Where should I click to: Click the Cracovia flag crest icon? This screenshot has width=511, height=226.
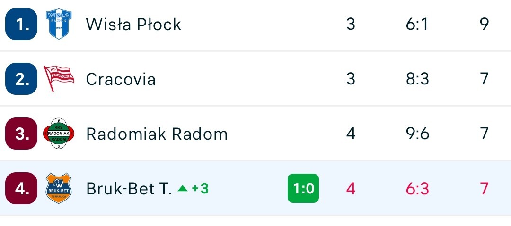point(59,79)
